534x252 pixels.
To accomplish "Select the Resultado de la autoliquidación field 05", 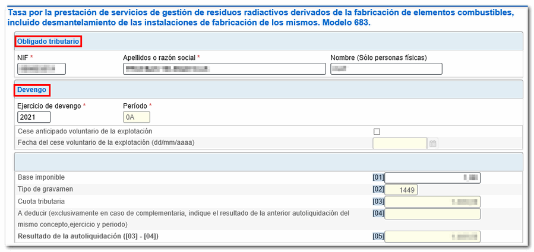I will (432, 237).
